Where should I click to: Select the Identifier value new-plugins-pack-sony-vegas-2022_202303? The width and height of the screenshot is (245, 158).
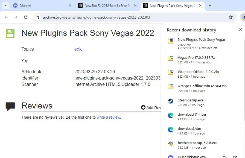tap(117, 78)
